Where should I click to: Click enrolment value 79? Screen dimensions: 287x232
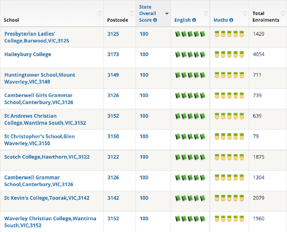[256, 136]
